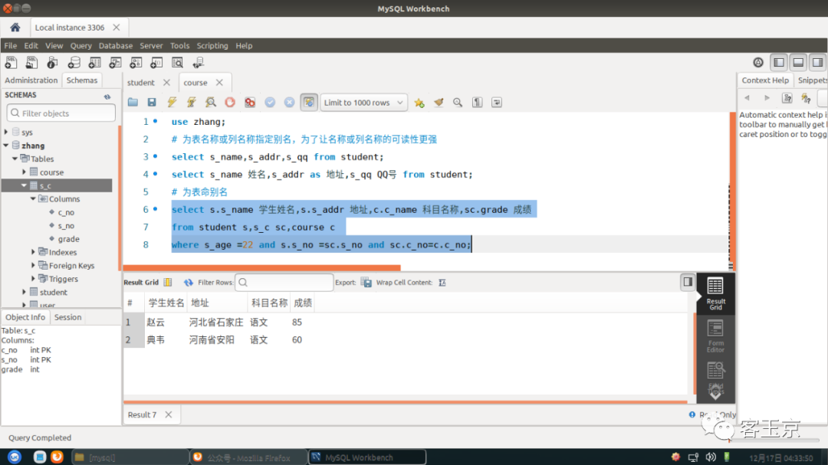Open the Query menu
This screenshot has height=465, width=828.
80,46
